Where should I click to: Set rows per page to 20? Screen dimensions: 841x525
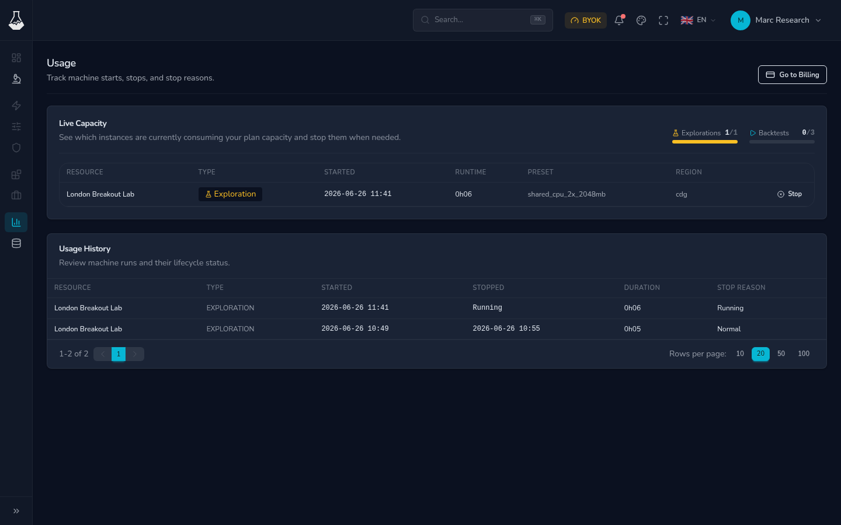point(760,354)
